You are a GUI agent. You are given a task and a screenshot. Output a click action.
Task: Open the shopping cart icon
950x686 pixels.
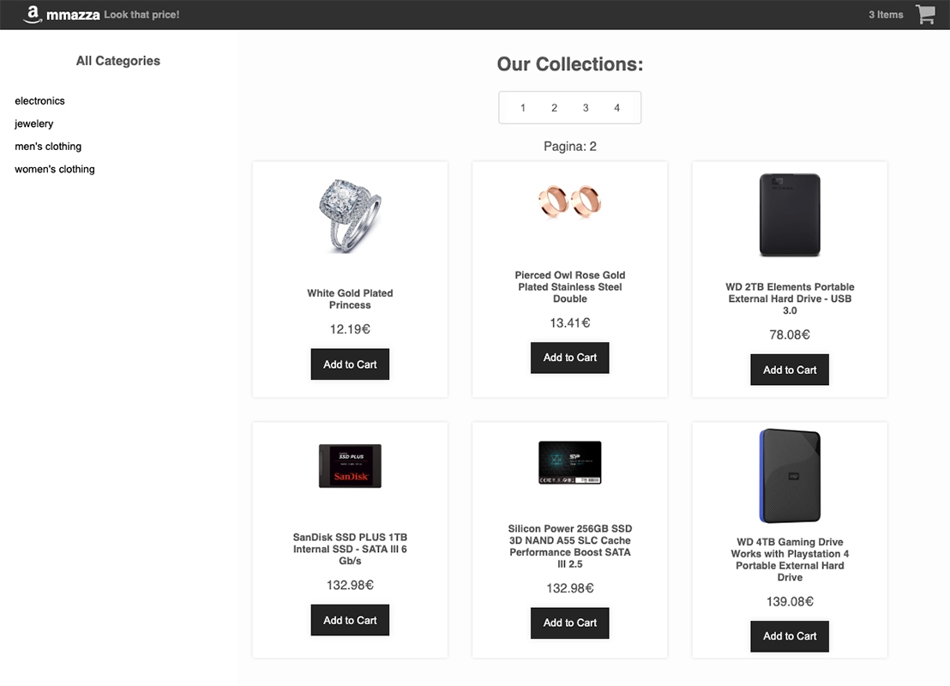pyautogui.click(x=925, y=15)
